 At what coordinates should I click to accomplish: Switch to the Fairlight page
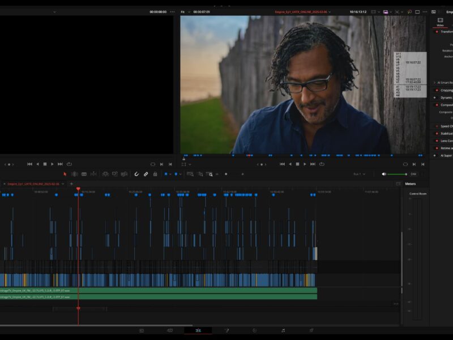(x=283, y=330)
